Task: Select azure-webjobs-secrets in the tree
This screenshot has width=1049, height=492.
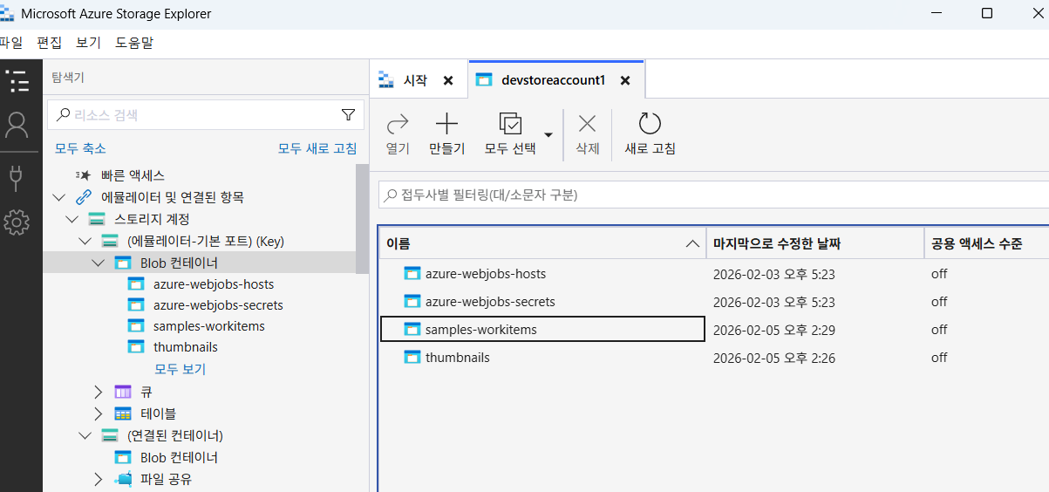Action: coord(218,305)
